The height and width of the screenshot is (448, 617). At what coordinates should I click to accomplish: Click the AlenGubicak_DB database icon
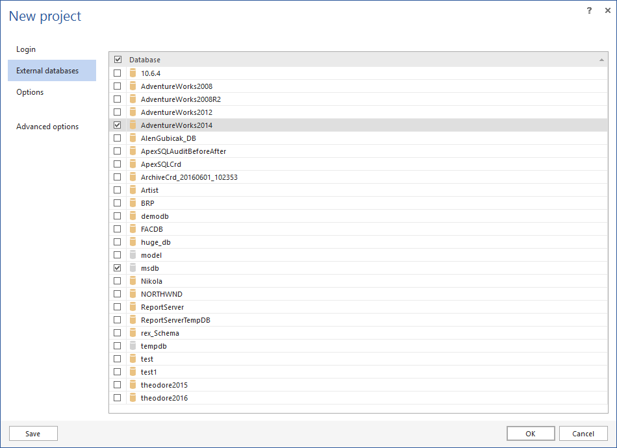133,138
